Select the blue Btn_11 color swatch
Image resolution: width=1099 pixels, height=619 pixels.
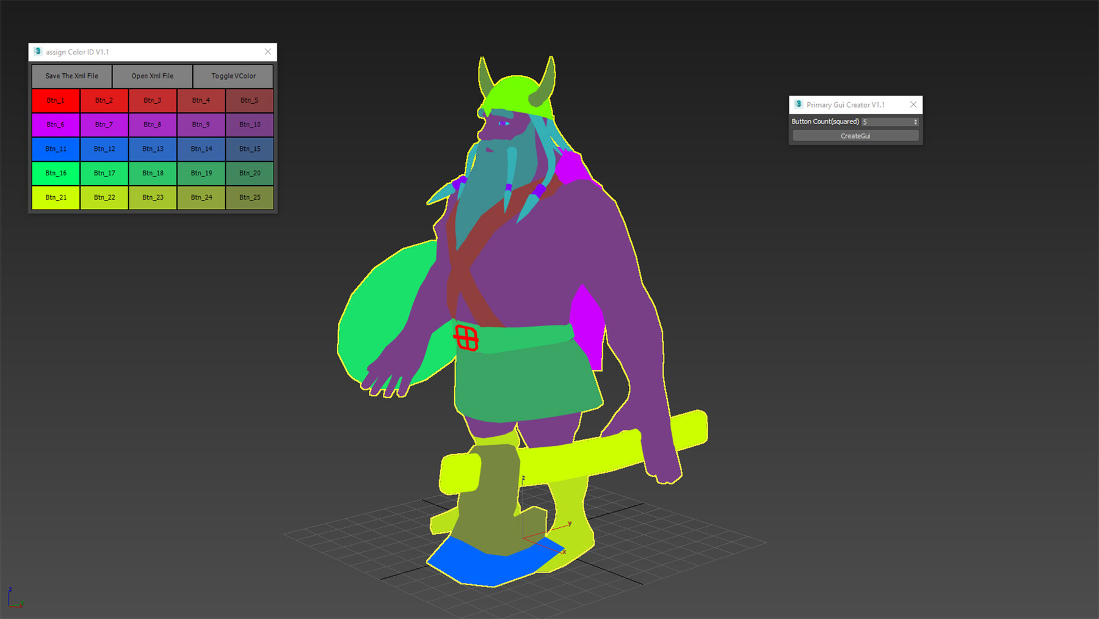(x=56, y=148)
